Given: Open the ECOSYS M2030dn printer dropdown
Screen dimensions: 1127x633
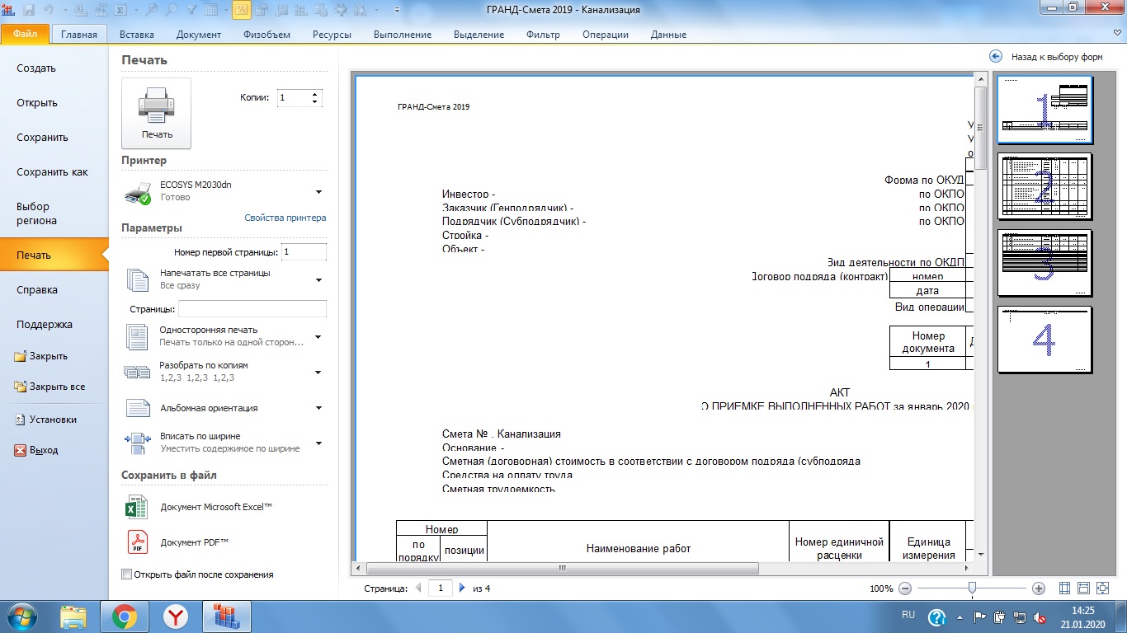Looking at the screenshot, I should [x=318, y=193].
